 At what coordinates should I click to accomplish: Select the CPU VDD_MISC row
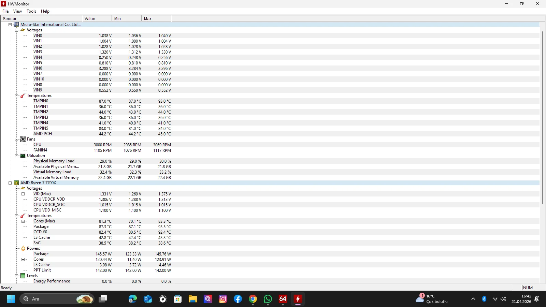(x=270, y=210)
